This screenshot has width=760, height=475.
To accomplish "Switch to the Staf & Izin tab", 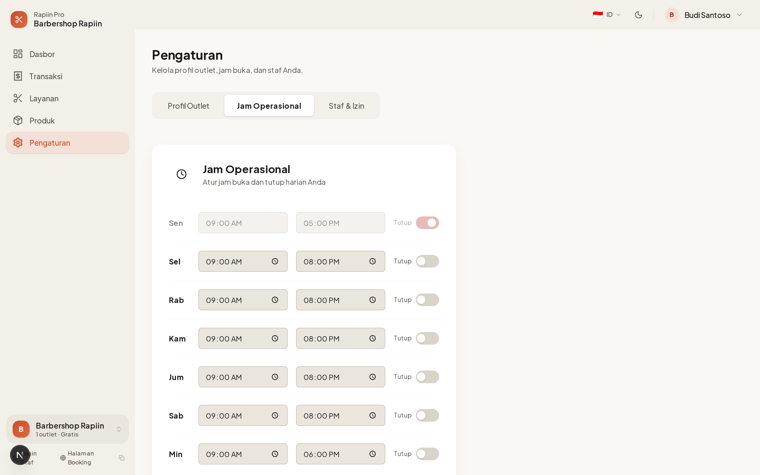I will point(346,106).
